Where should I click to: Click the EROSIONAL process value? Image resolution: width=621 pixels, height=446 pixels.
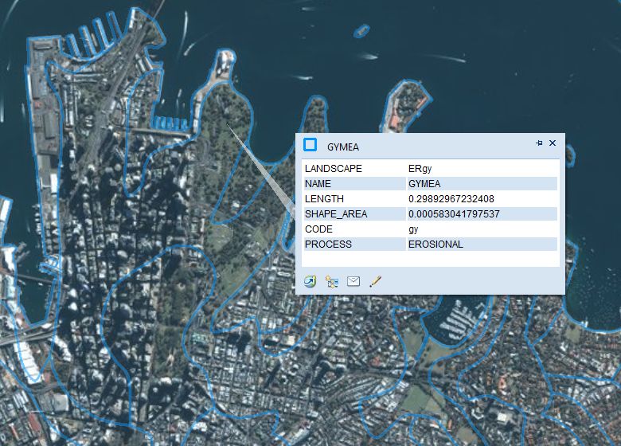435,245
